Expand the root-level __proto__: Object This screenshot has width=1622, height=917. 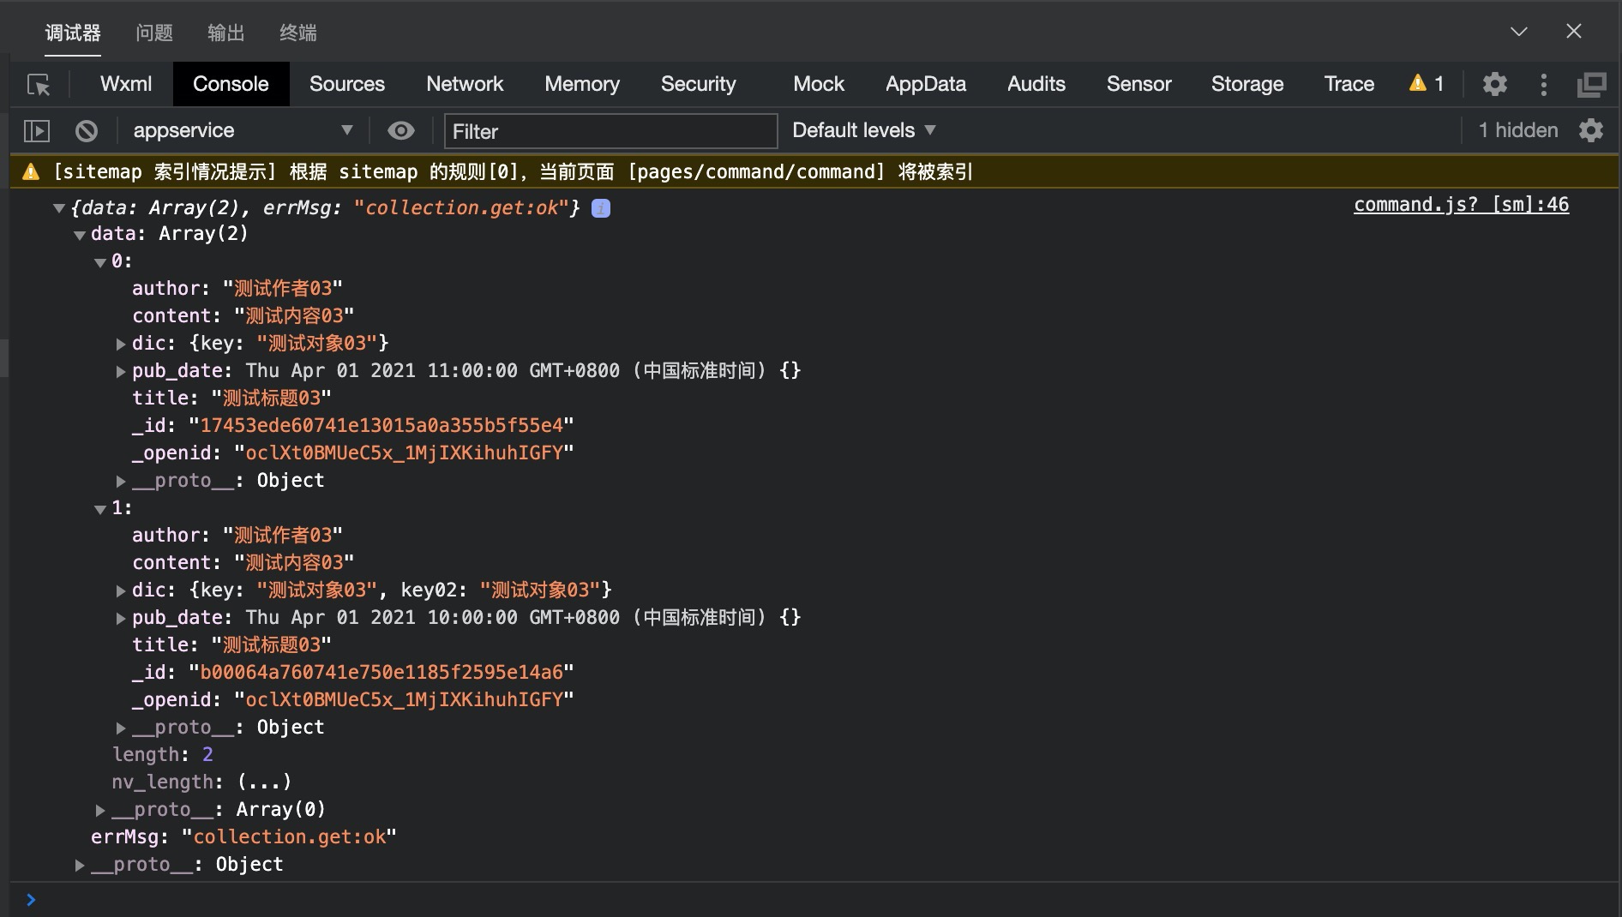click(x=80, y=865)
